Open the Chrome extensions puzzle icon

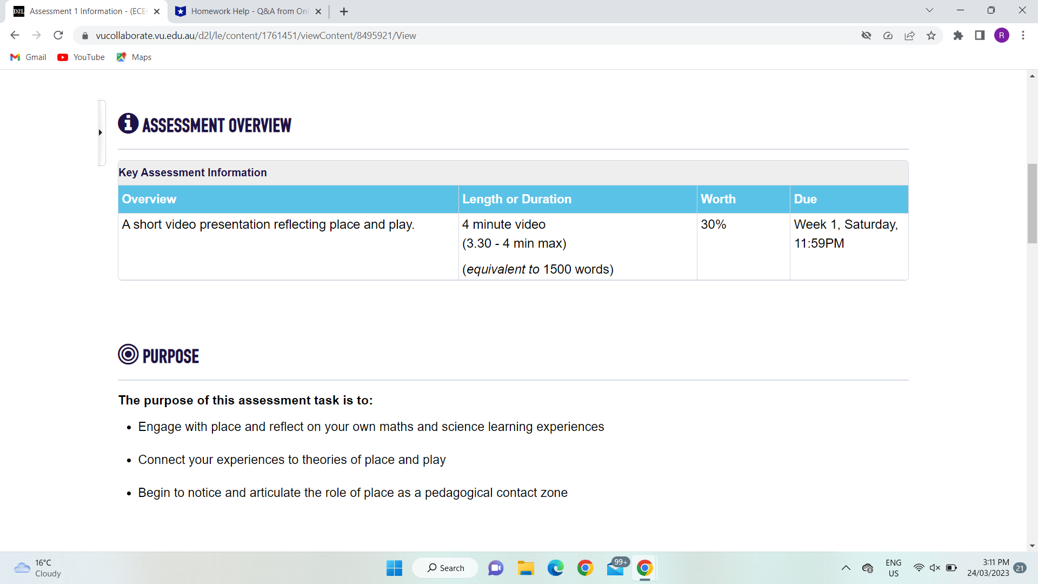click(x=958, y=36)
